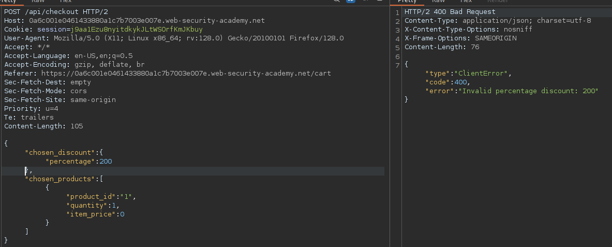Open the response Hex tab
The height and width of the screenshot is (247, 612).
[466, 2]
